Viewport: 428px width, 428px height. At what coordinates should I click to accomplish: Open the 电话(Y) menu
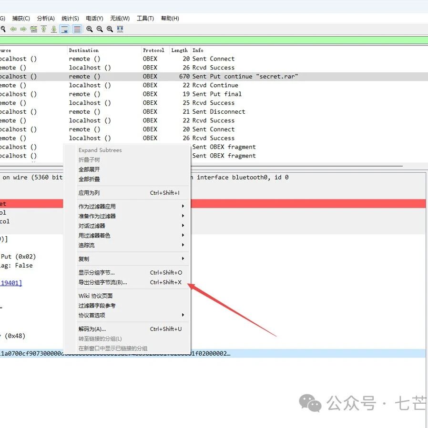94,18
